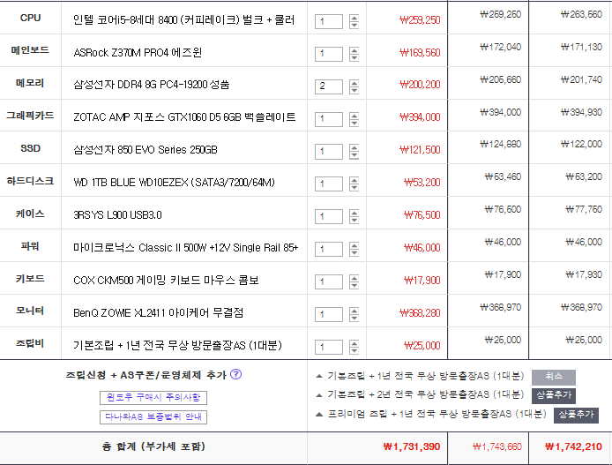The width and height of the screenshot is (612, 465).
Task: Click the triangle beside 프리미엄 조립 option
Action: [x=319, y=415]
